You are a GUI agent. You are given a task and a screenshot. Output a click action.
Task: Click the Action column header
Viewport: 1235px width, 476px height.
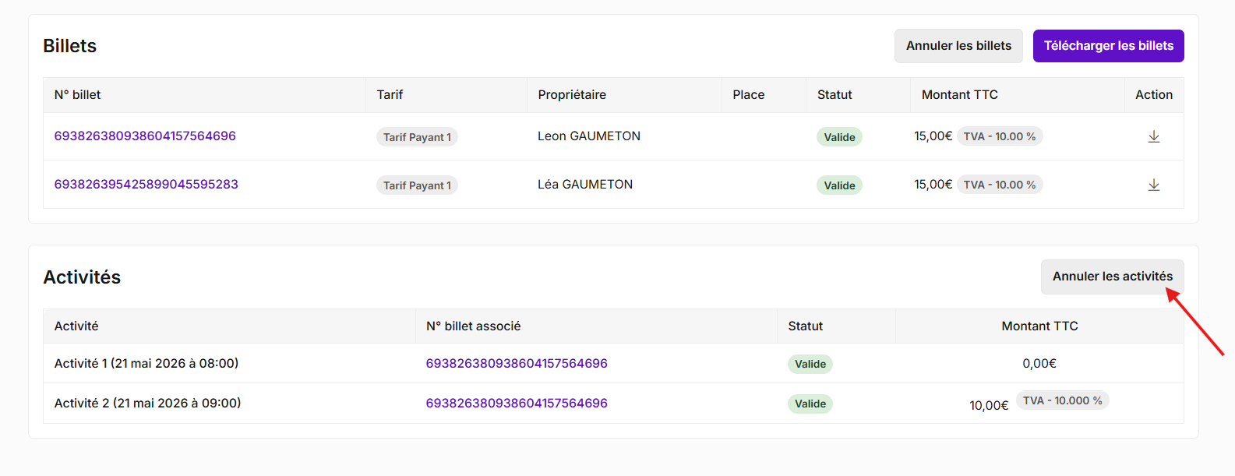(1154, 95)
